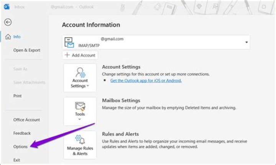Open Office Account page
This screenshot has height=165, width=276.
pos(26,120)
